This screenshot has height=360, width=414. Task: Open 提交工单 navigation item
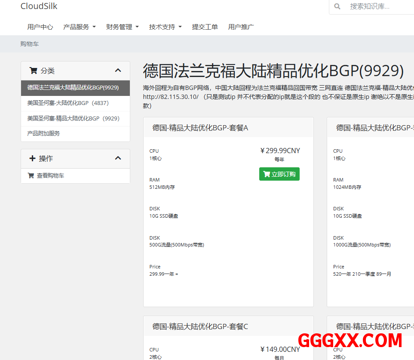pos(205,27)
